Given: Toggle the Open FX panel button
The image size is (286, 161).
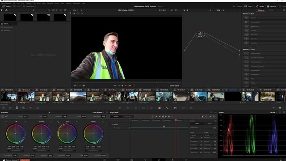Looking at the screenshot, I should click(x=271, y=6).
